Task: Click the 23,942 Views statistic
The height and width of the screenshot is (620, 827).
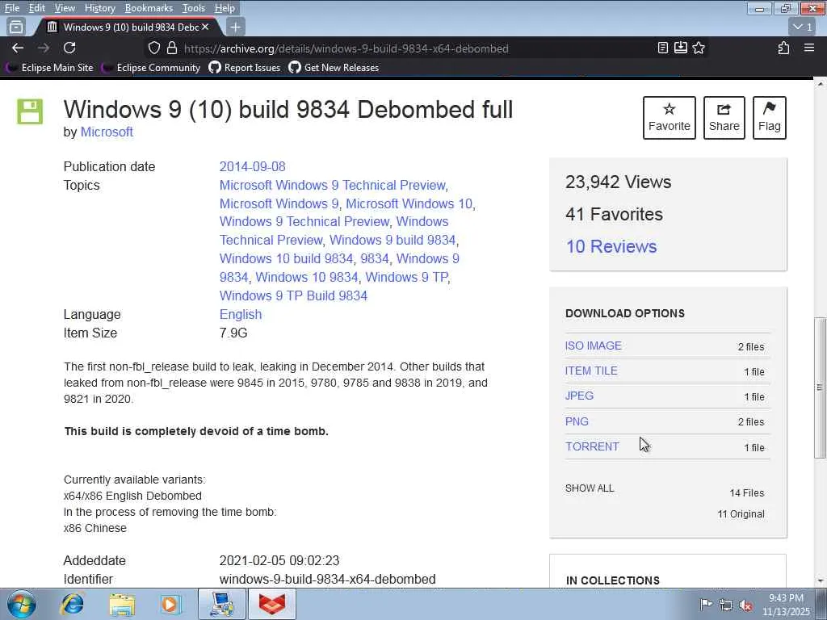Action: [618, 182]
